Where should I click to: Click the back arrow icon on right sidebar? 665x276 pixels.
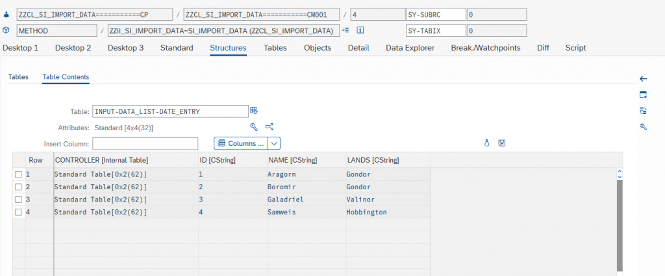click(643, 79)
